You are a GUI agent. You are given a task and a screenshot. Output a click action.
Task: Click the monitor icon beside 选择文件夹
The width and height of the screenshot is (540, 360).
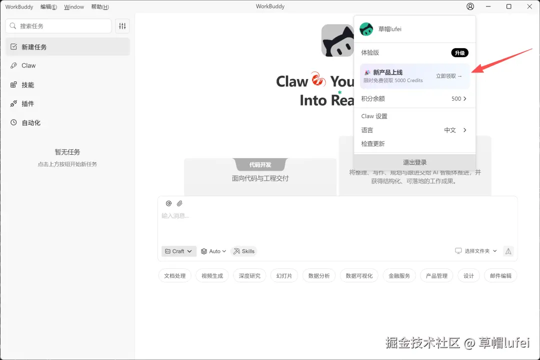(458, 251)
